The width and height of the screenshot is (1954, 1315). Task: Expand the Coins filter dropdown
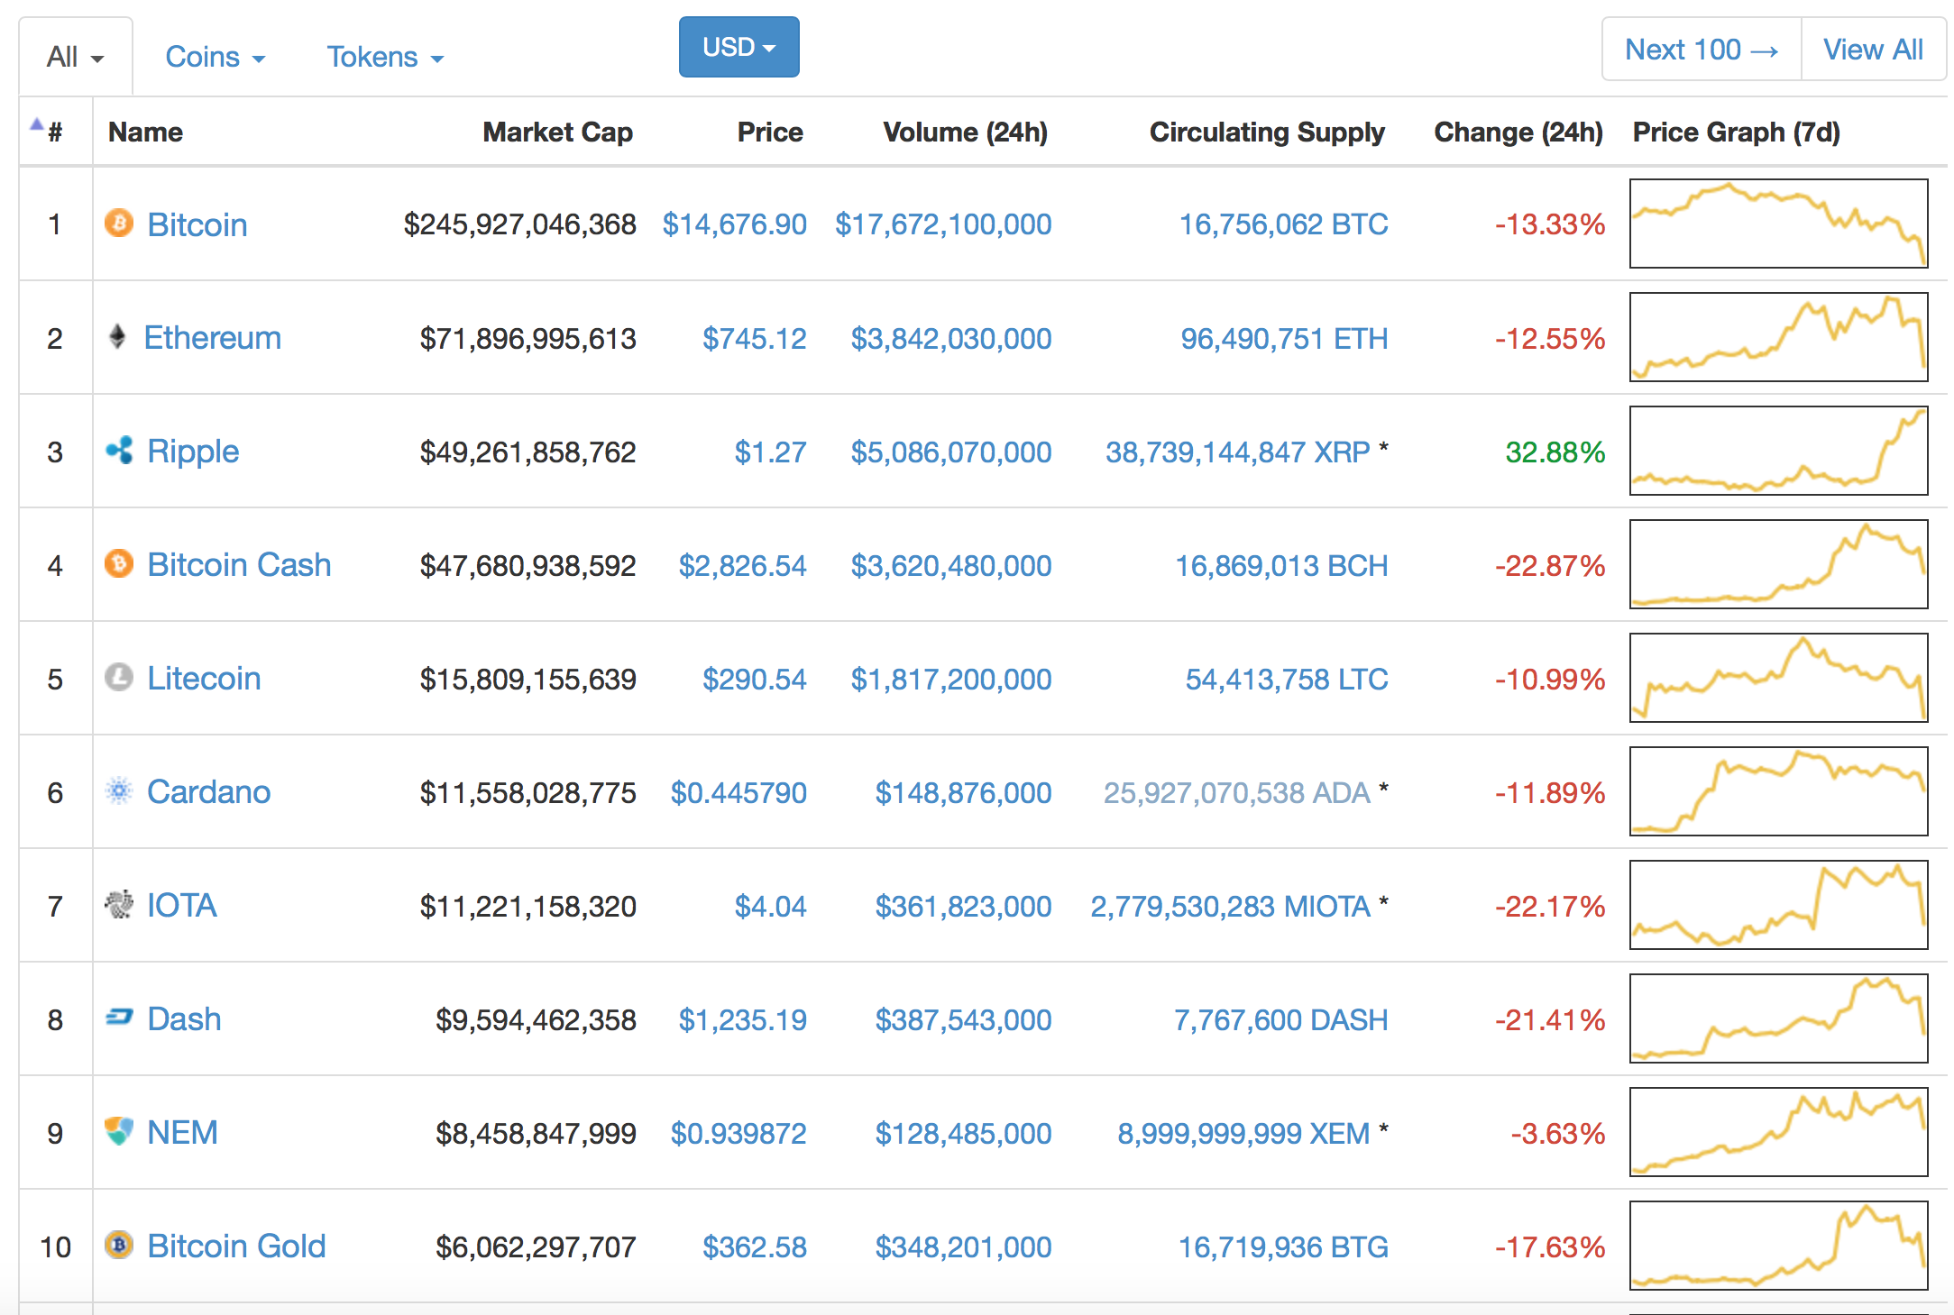point(215,57)
